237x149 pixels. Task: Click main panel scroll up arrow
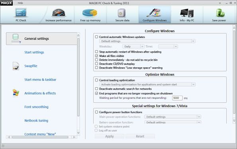pyautogui.click(x=234, y=27)
